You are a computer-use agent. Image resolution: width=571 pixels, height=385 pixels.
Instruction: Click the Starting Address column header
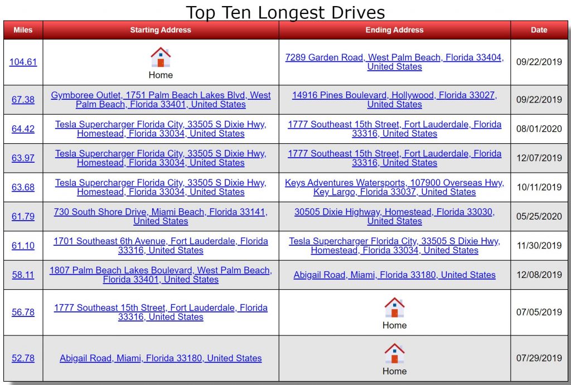pos(161,30)
